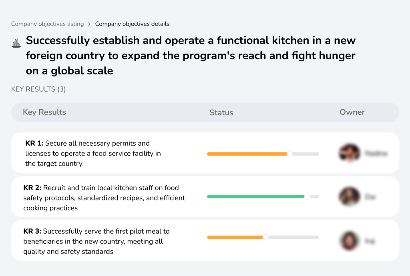Select the Company objectives details breadcrumb

132,24
